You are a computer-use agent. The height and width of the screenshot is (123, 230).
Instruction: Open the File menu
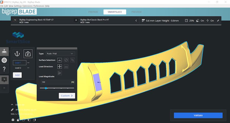coord(2,6)
